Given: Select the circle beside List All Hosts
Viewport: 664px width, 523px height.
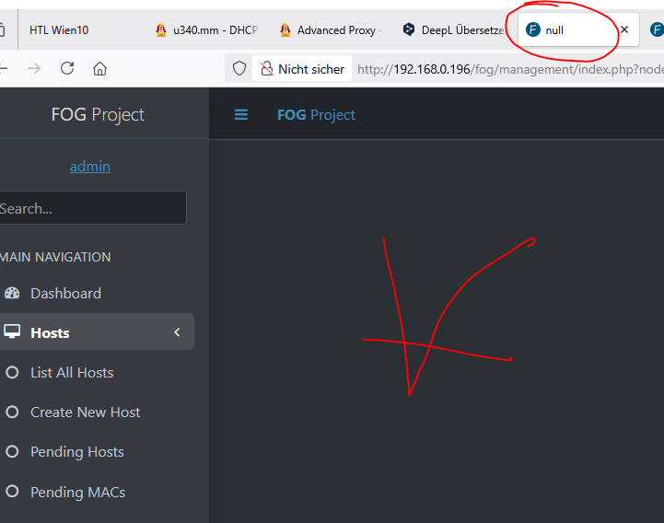Looking at the screenshot, I should point(12,372).
